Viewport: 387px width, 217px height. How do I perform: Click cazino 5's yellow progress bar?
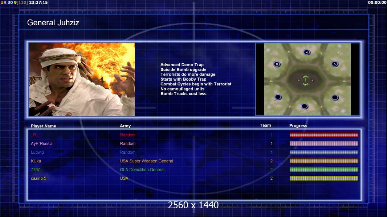[x=324, y=178]
